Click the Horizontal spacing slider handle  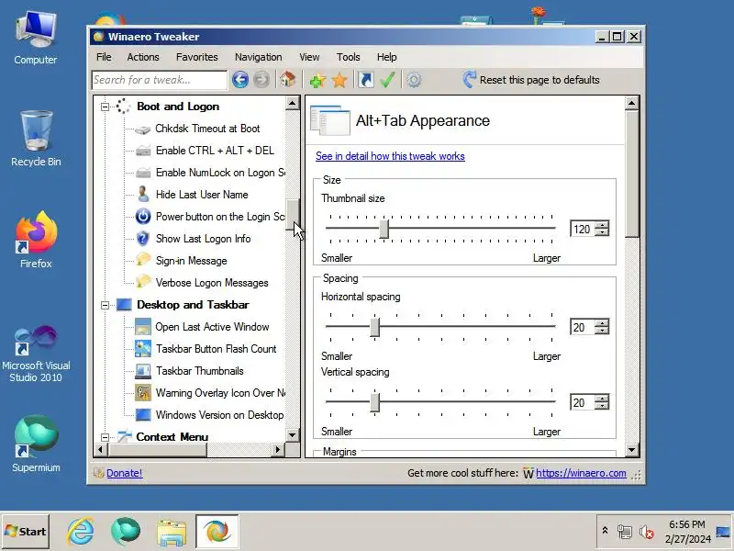[375, 327]
